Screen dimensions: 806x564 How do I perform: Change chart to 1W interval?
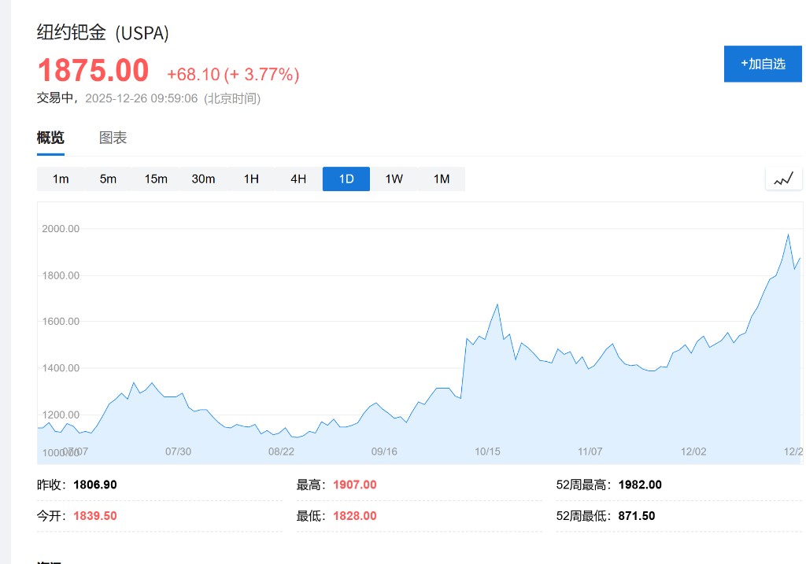[394, 179]
